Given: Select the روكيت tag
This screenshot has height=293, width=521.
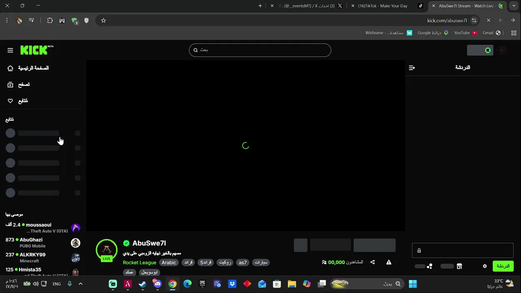Looking at the screenshot, I should pyautogui.click(x=225, y=262).
